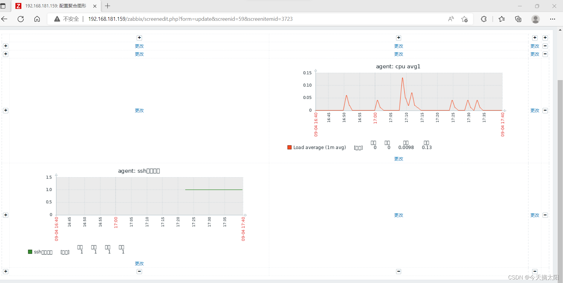Click the red Load average legend swatch

(x=289, y=147)
